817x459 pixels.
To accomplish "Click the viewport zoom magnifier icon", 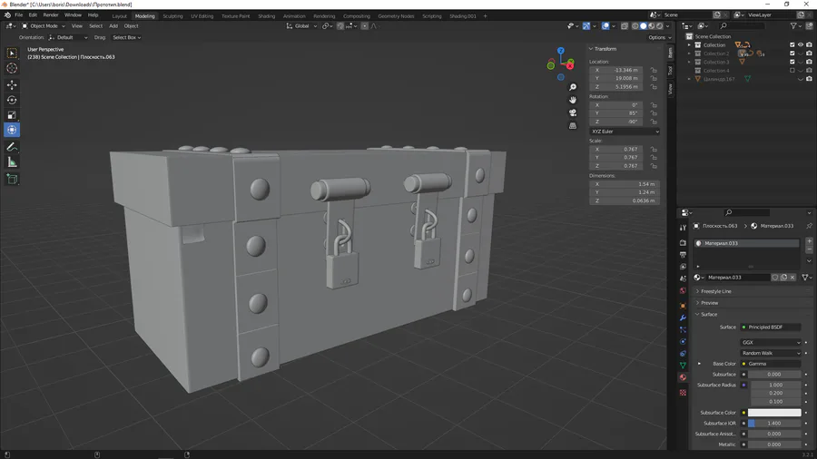I will click(x=573, y=87).
